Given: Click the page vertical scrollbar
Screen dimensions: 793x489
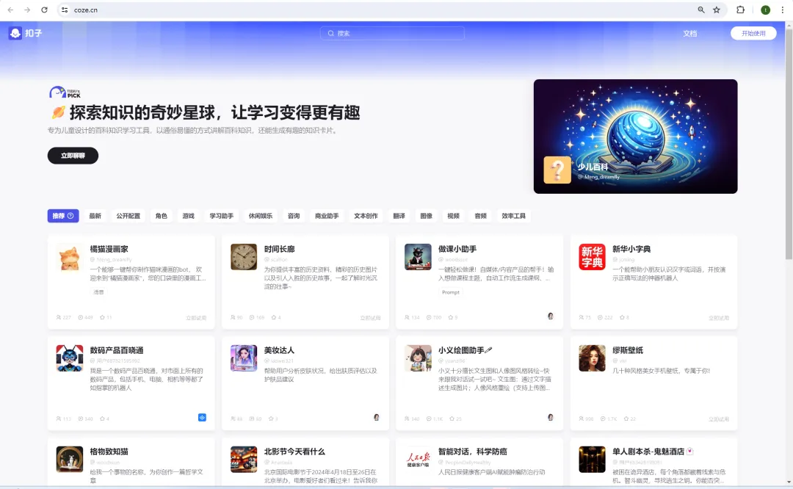Looking at the screenshot, I should [x=789, y=147].
